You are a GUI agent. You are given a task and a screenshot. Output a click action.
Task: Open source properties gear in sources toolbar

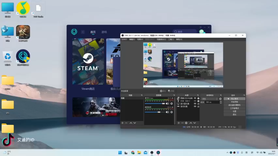186,123
